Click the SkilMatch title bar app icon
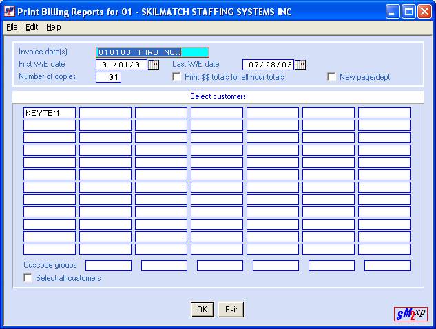The image size is (436, 329). point(9,12)
